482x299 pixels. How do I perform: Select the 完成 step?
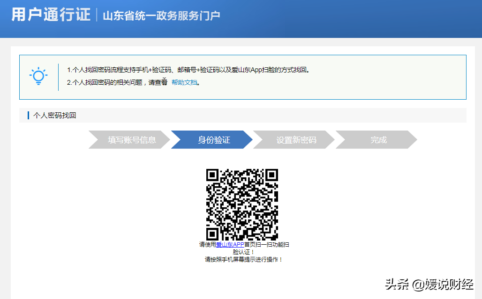pos(376,140)
